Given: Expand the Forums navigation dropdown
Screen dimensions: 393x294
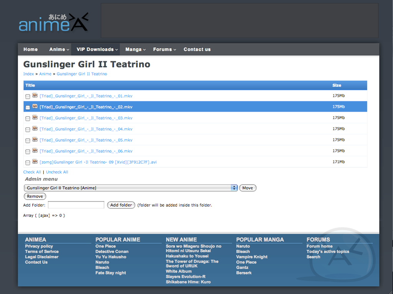Looking at the screenshot, I should [x=164, y=50].
